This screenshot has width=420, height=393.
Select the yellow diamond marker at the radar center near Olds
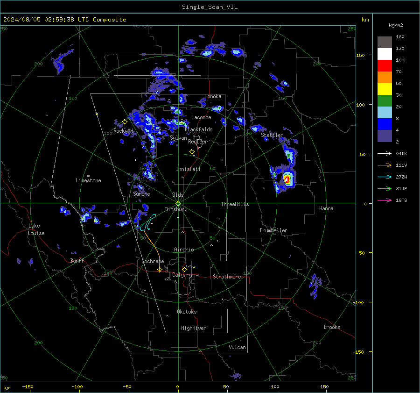coord(178,204)
